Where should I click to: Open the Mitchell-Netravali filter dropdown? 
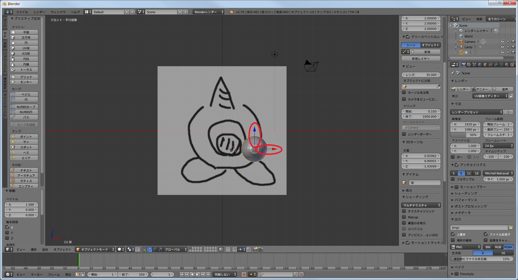point(498,173)
